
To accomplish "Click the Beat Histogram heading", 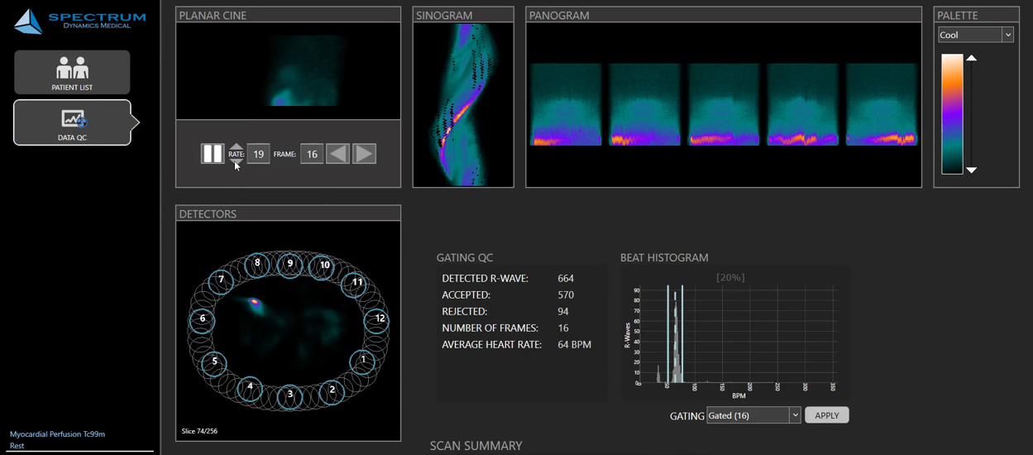I will pos(664,258).
